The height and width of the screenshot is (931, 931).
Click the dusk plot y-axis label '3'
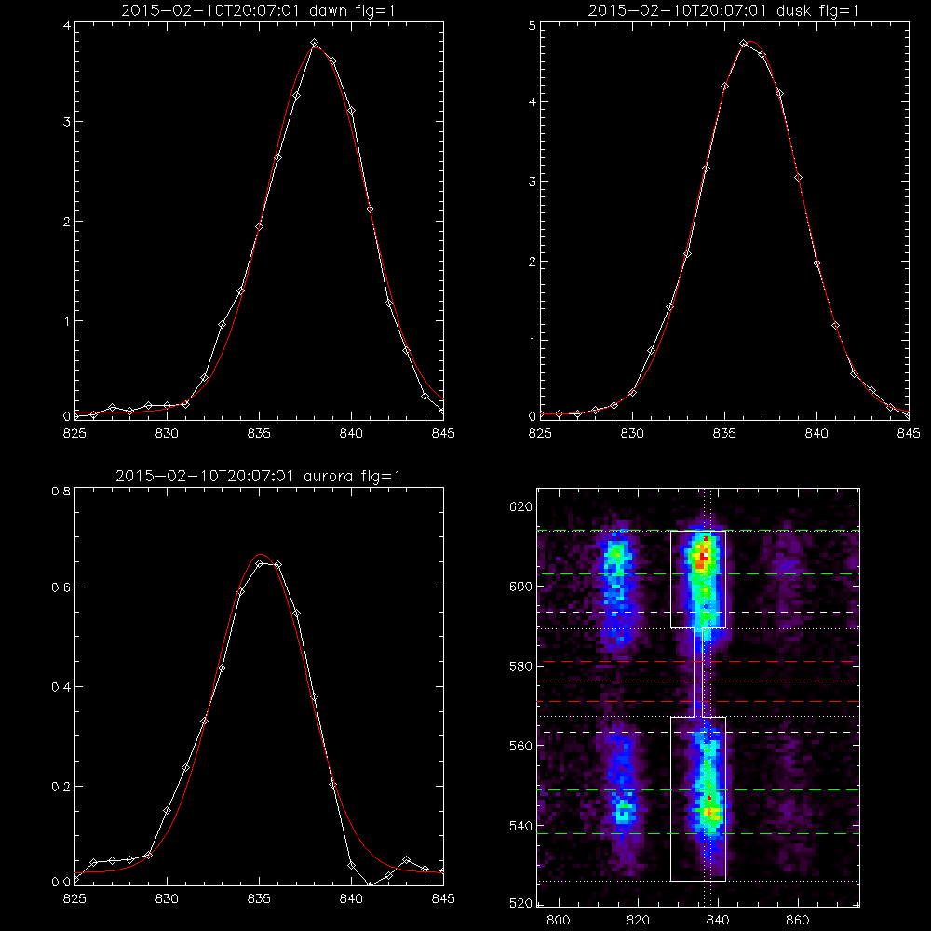click(532, 182)
